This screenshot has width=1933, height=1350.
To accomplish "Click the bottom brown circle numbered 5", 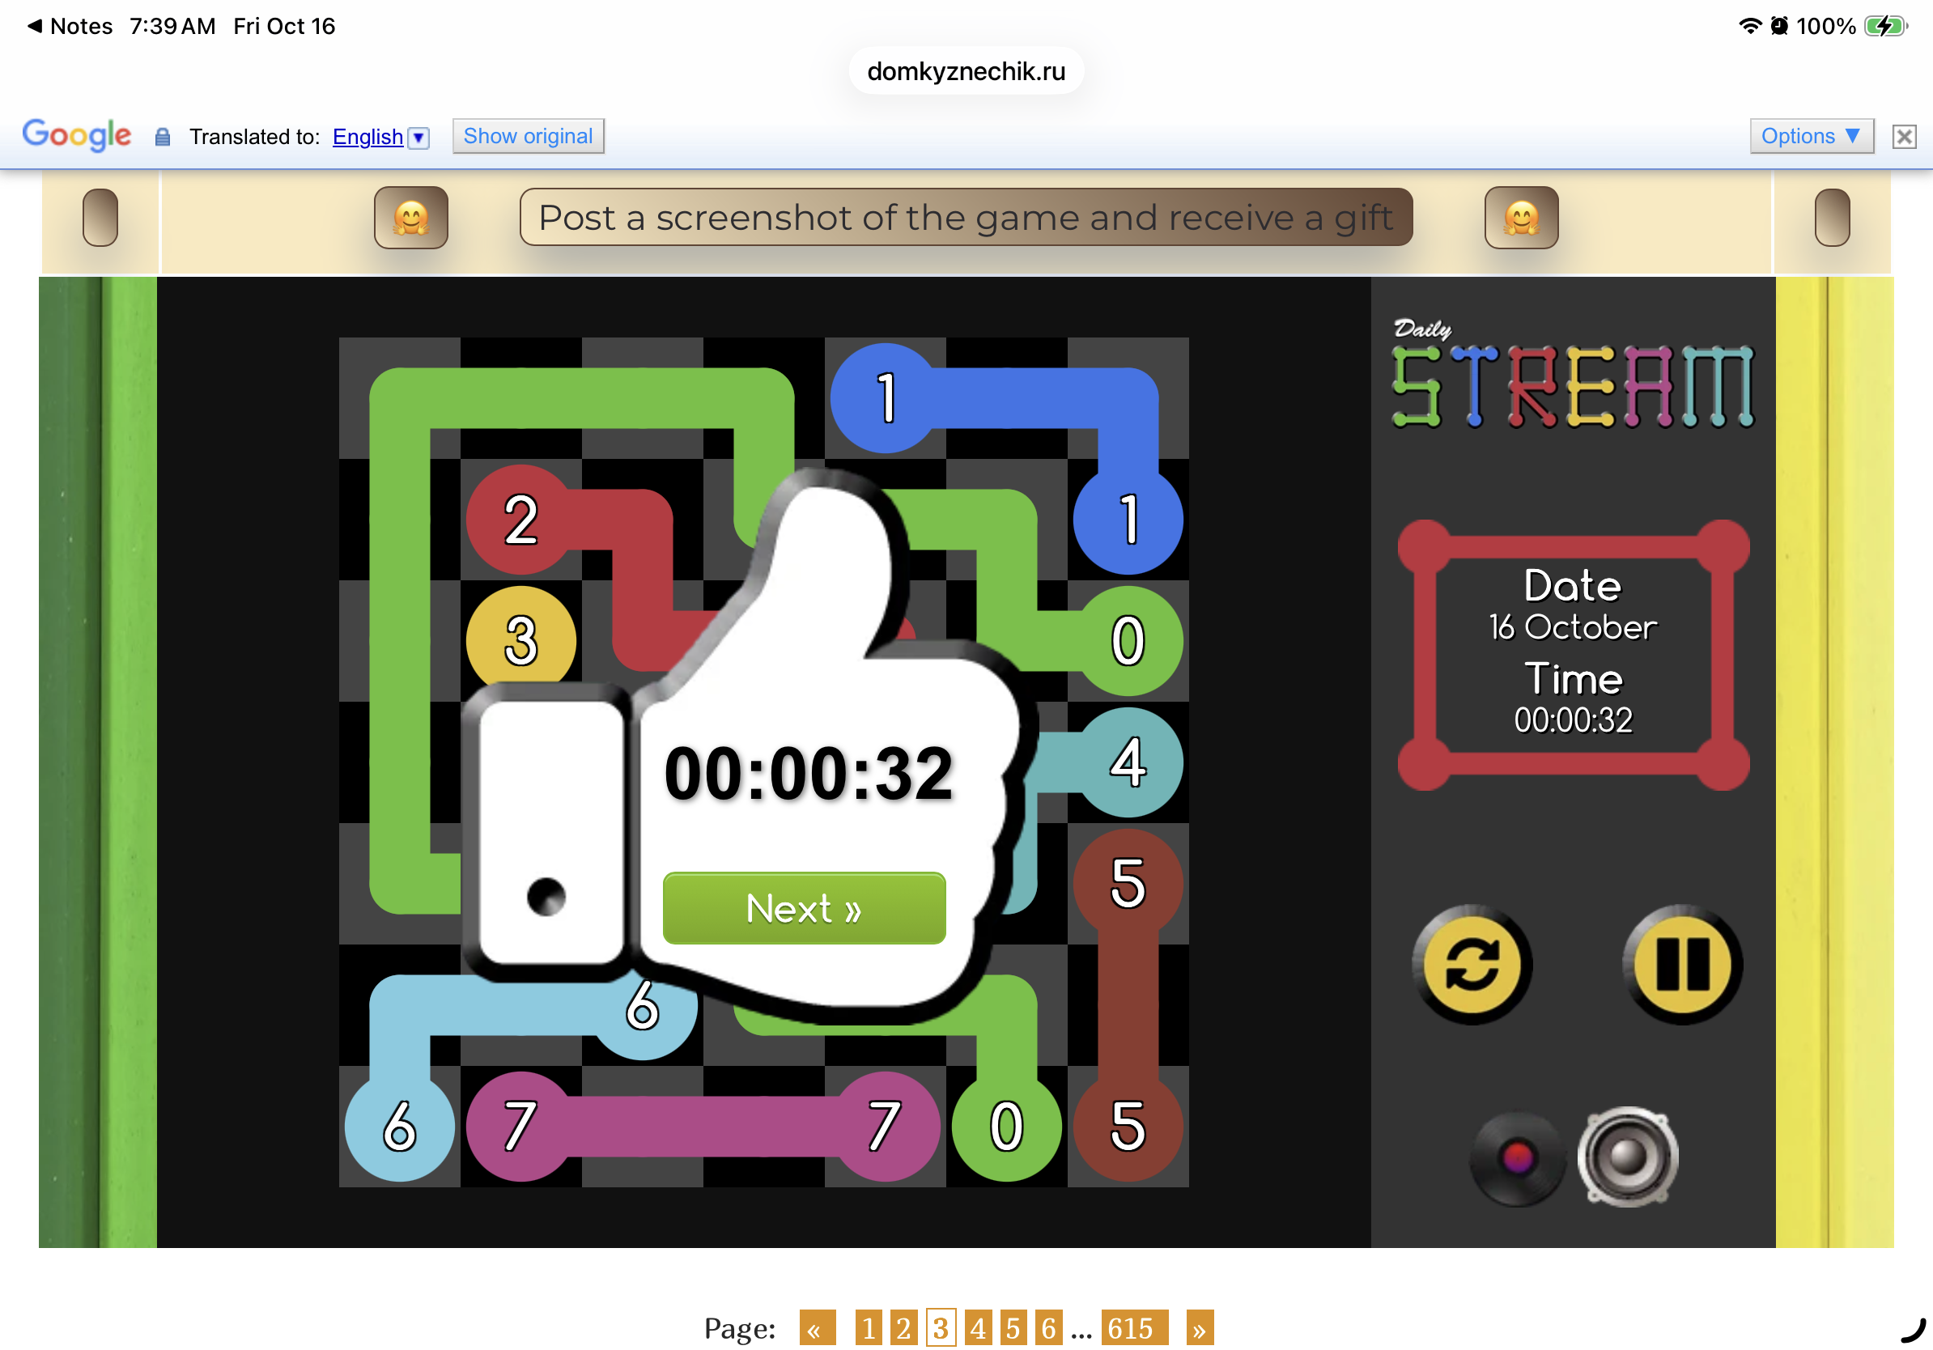I will tap(1128, 1126).
